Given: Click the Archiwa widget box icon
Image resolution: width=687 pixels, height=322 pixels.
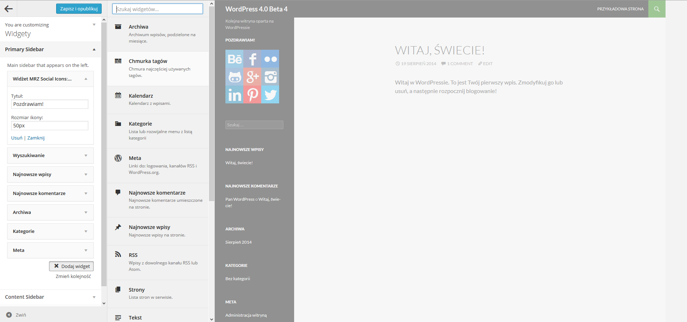Looking at the screenshot, I should [118, 26].
